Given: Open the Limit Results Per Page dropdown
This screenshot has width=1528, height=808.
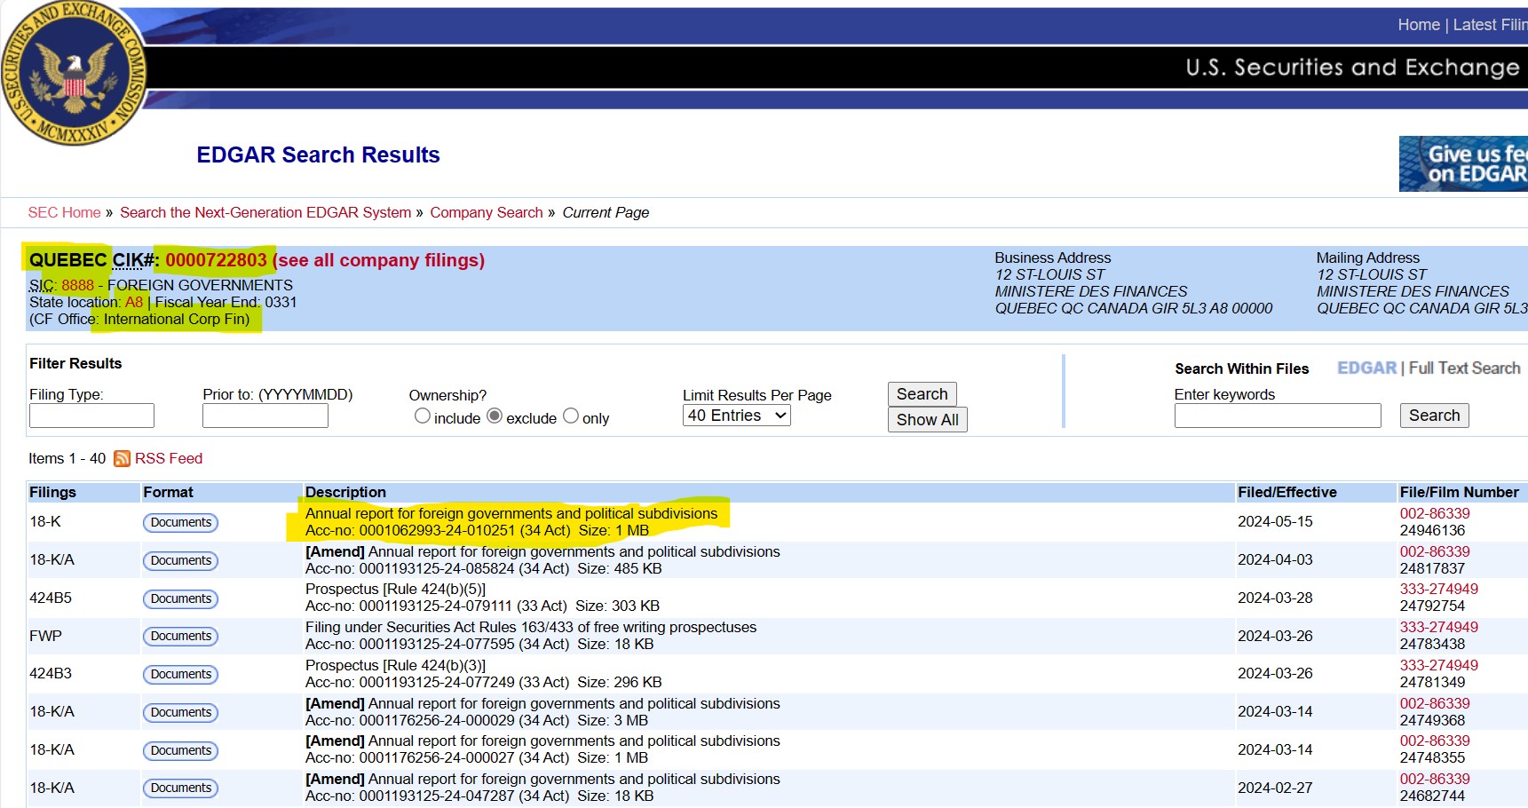Looking at the screenshot, I should click(736, 416).
